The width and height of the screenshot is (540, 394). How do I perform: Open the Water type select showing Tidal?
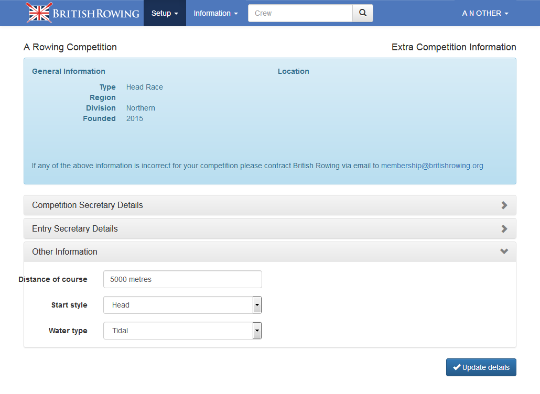click(178, 331)
